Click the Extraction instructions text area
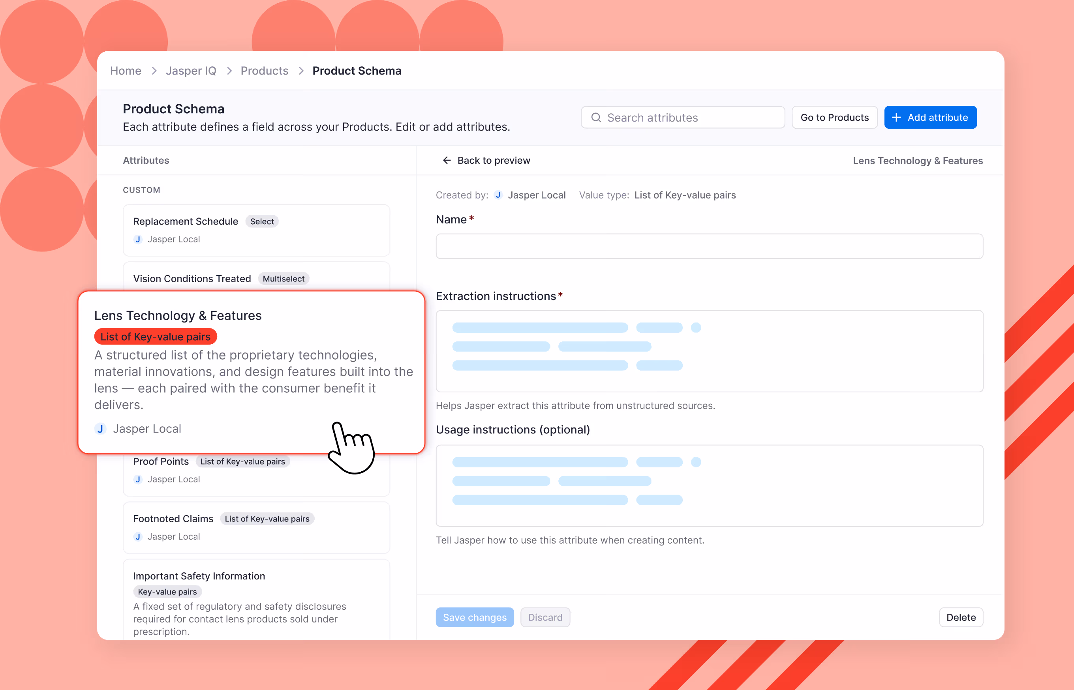 click(x=709, y=351)
